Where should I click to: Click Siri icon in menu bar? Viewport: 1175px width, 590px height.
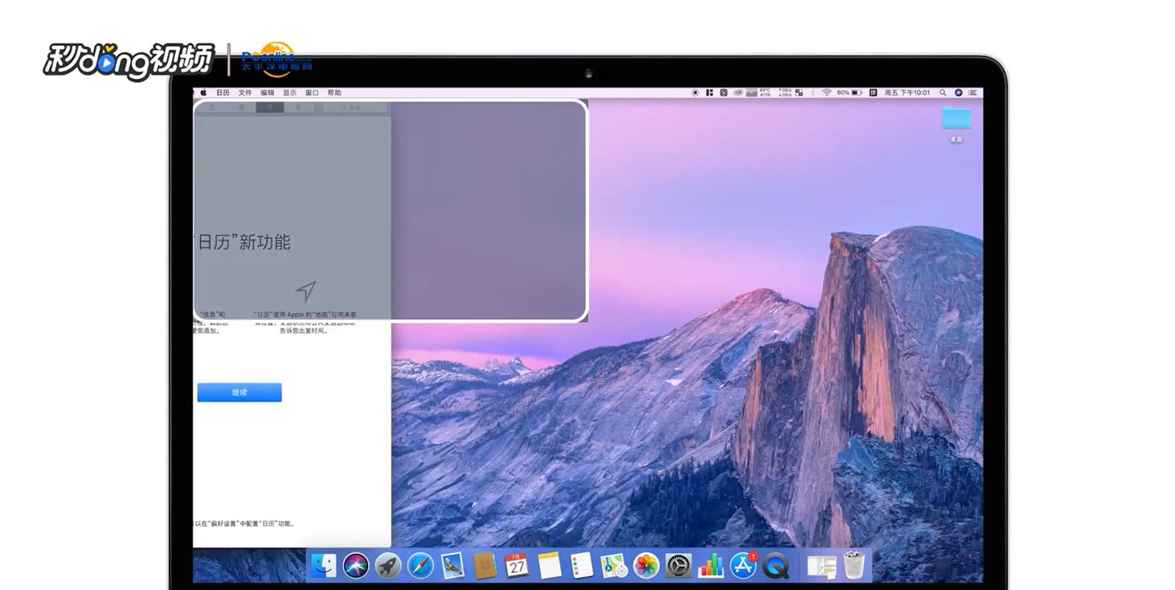(x=958, y=92)
